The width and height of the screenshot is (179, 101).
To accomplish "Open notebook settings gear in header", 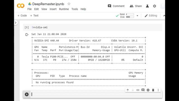I will (x=154, y=6).
